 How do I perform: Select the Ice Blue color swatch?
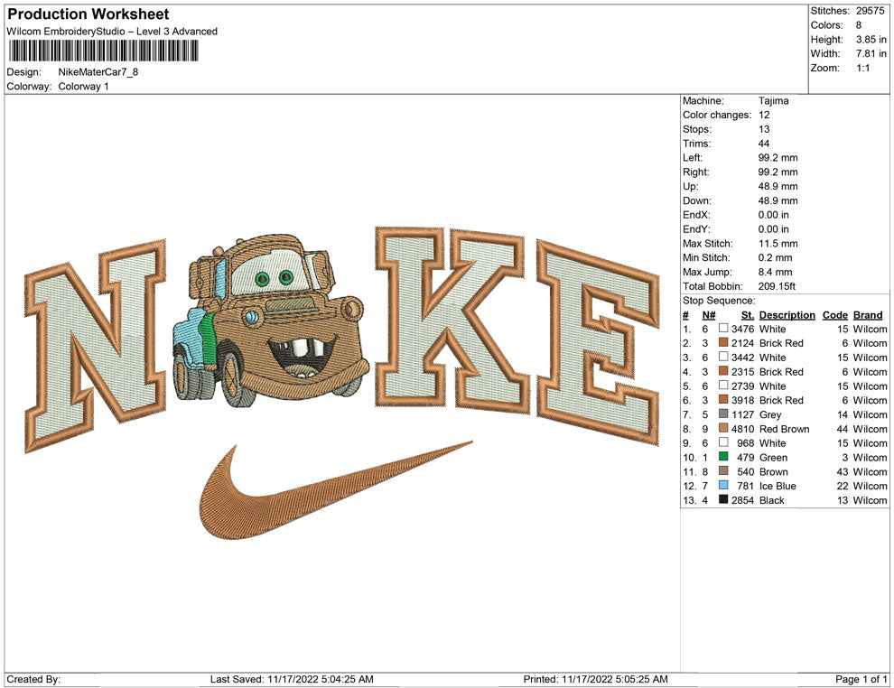(x=723, y=486)
